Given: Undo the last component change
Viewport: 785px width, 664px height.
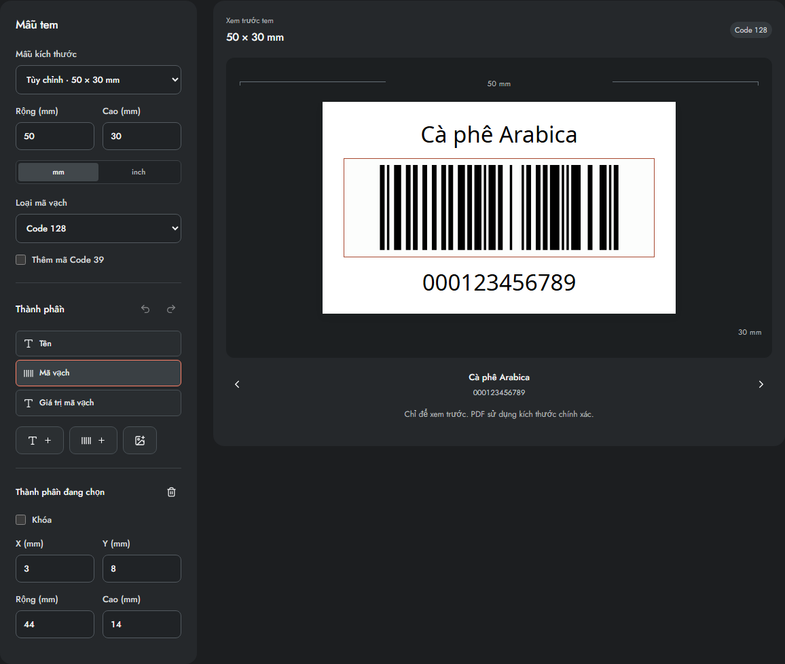Looking at the screenshot, I should (x=145, y=309).
